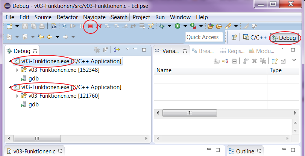Screen dimensions: 305x156
Task: Click the Collapse All icon in Variables view
Action: tap(234, 61)
